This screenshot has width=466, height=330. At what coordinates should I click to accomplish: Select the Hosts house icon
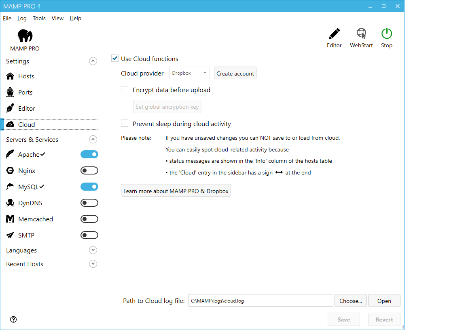(10, 76)
